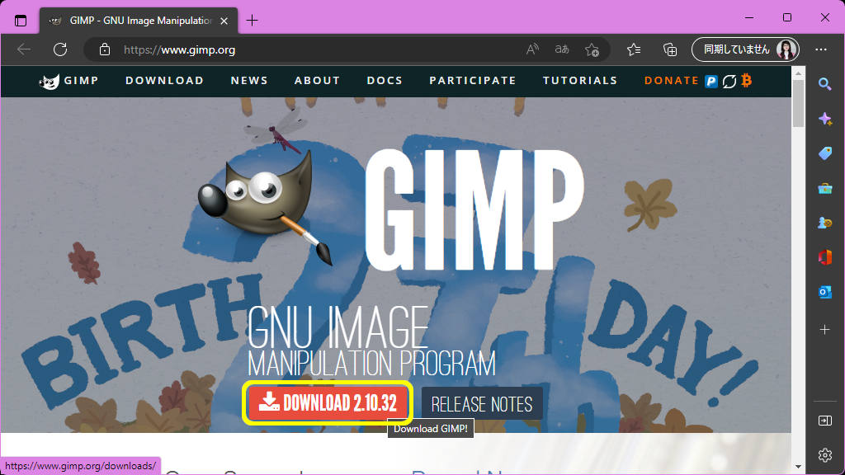The height and width of the screenshot is (475, 845).
Task: Open sidebar search
Action: (825, 83)
